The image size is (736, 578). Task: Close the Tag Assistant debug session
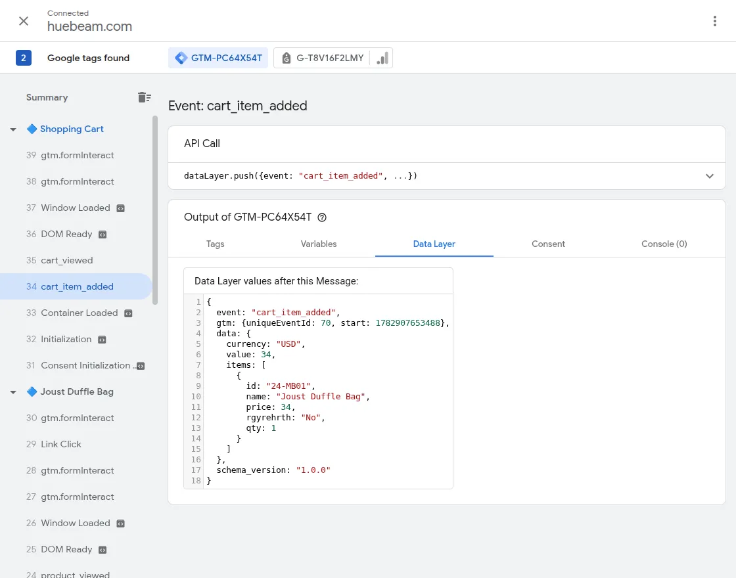[x=24, y=21]
